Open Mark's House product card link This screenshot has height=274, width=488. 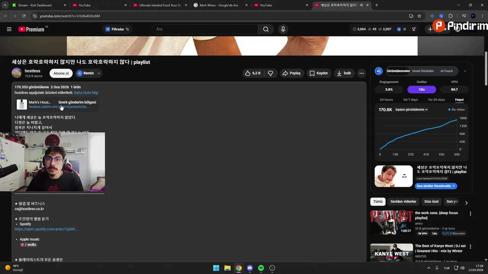click(57, 104)
